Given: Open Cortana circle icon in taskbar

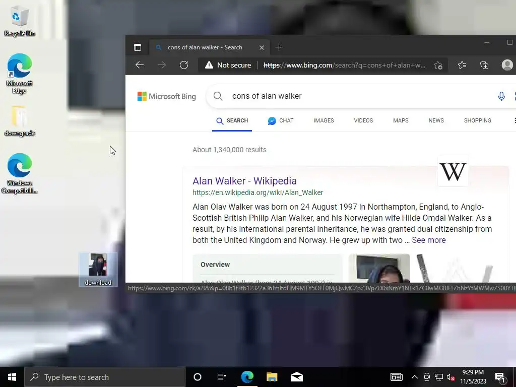Looking at the screenshot, I should coord(197,377).
